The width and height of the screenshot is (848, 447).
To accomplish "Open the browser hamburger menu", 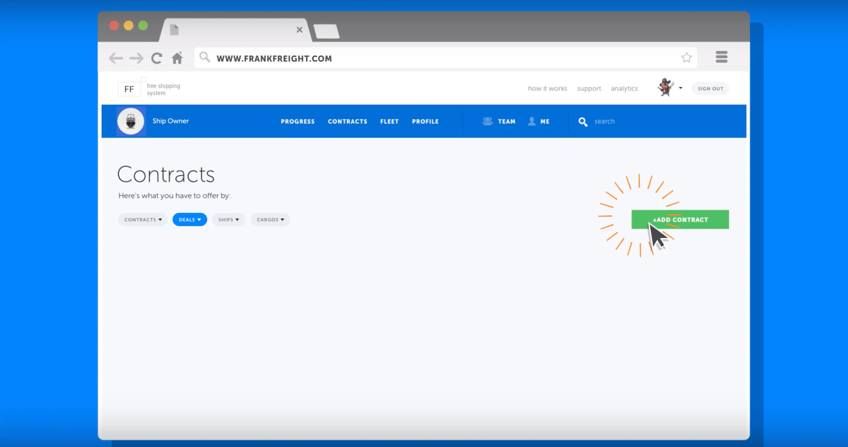I will point(721,57).
